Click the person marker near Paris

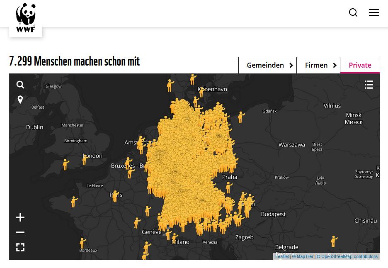[115, 196]
